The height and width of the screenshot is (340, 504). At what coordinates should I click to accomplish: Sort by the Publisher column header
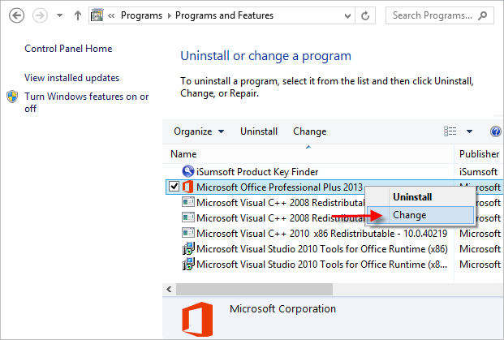pyautogui.click(x=480, y=154)
